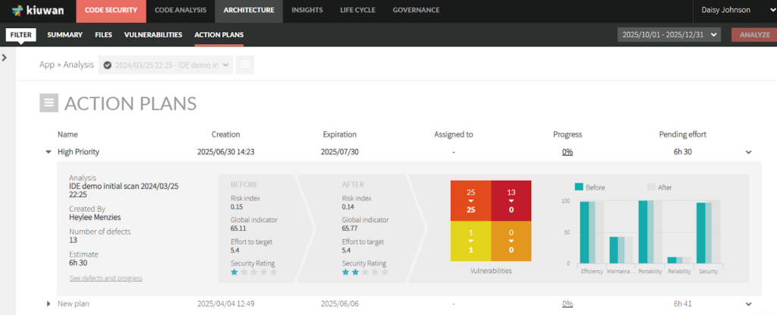
Task: Click New plan progress 0% link
Action: (568, 304)
